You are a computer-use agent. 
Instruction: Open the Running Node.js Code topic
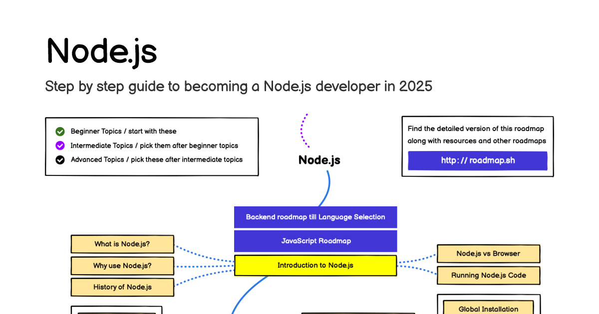coord(488,275)
